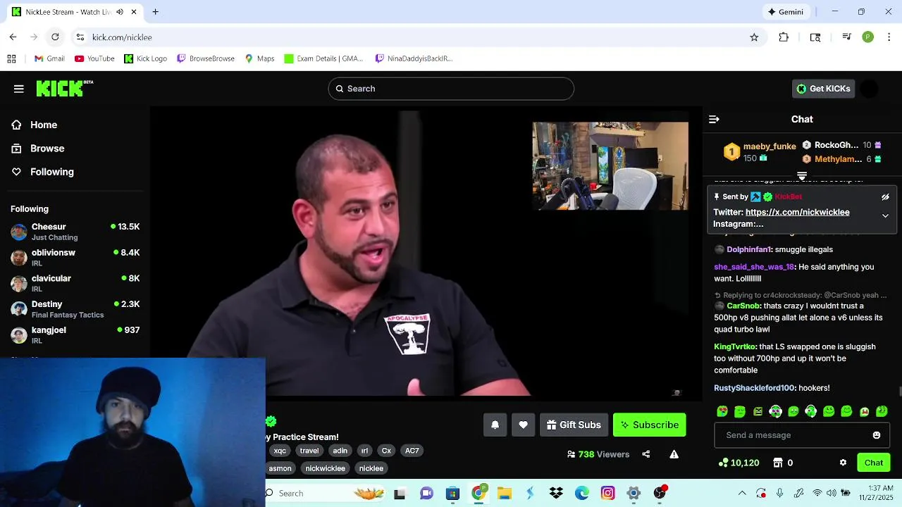This screenshot has height=507, width=902.
Task: Open the YouTube bookmark
Action: 94,58
